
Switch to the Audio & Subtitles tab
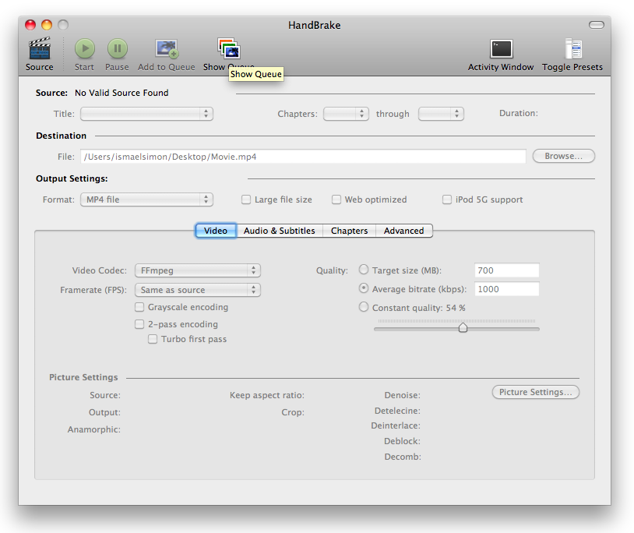(279, 231)
